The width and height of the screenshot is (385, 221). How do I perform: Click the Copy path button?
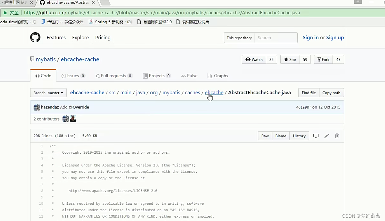(x=331, y=93)
